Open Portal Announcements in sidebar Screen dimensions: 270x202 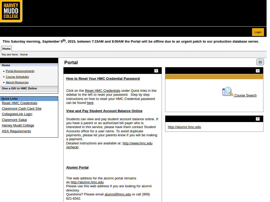point(20,71)
